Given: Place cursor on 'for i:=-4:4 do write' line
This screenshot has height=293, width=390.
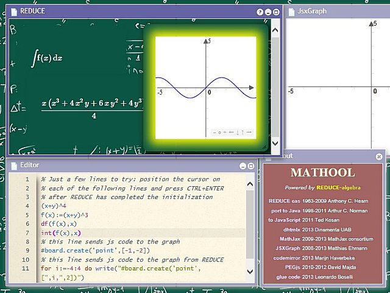Looking at the screenshot, I should (x=121, y=269).
